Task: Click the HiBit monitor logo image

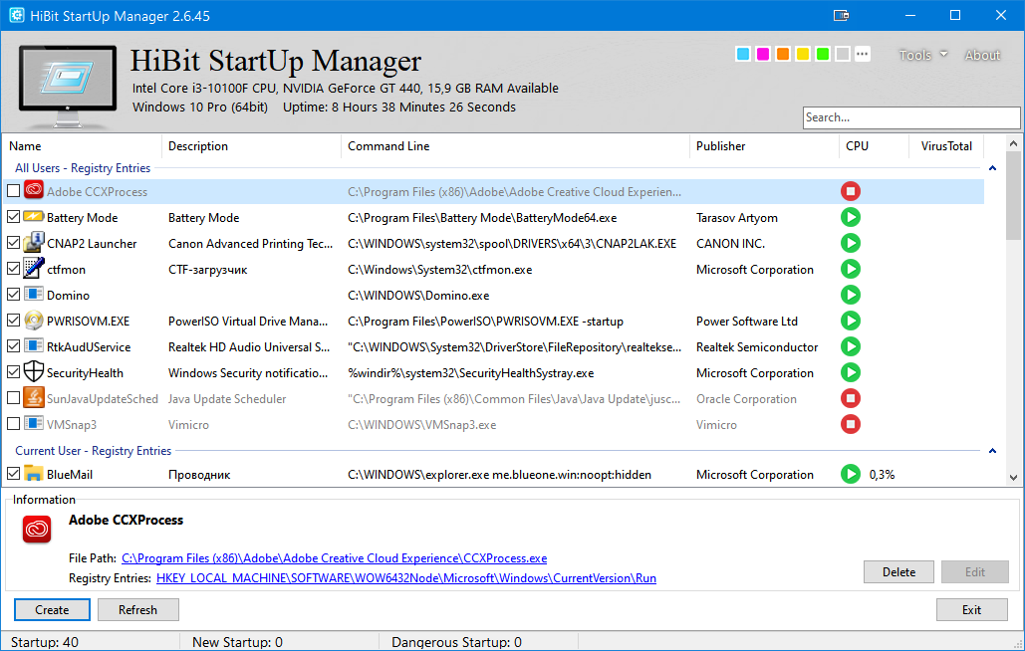Action: 68,85
